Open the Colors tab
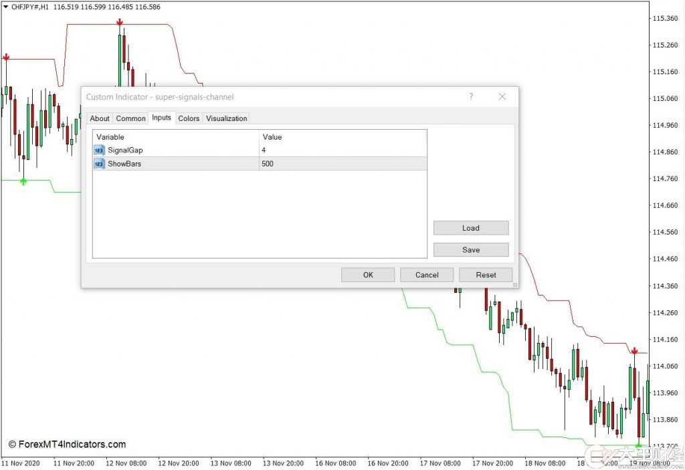 point(189,118)
